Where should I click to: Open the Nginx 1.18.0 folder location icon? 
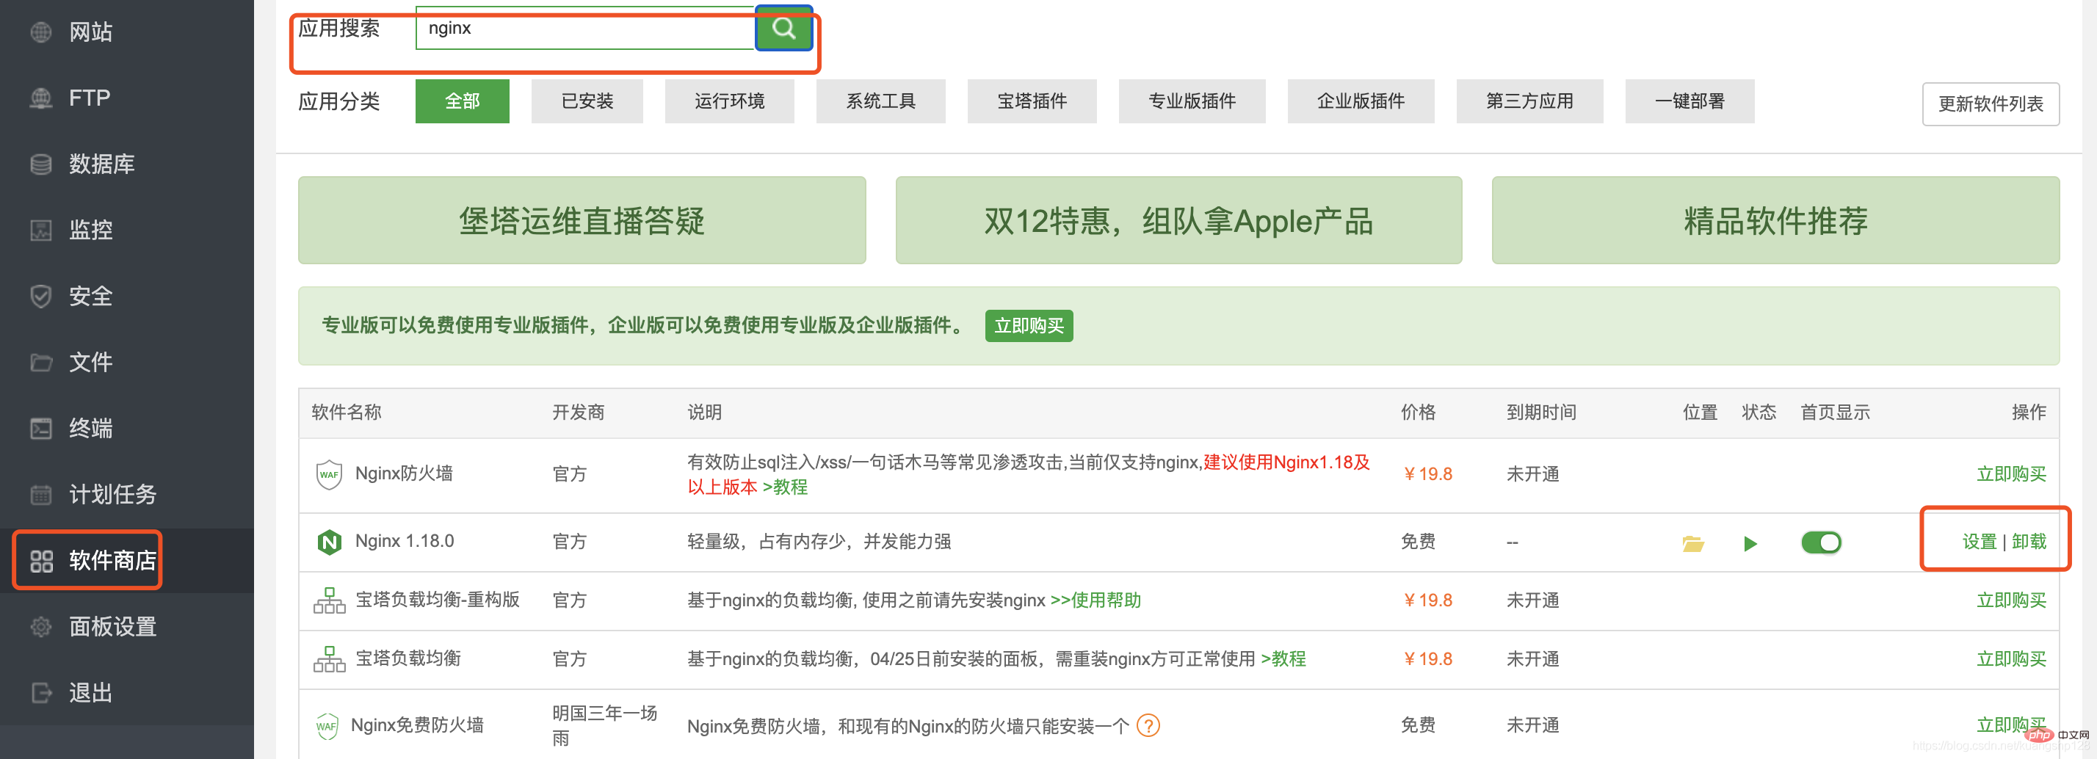[1693, 543]
